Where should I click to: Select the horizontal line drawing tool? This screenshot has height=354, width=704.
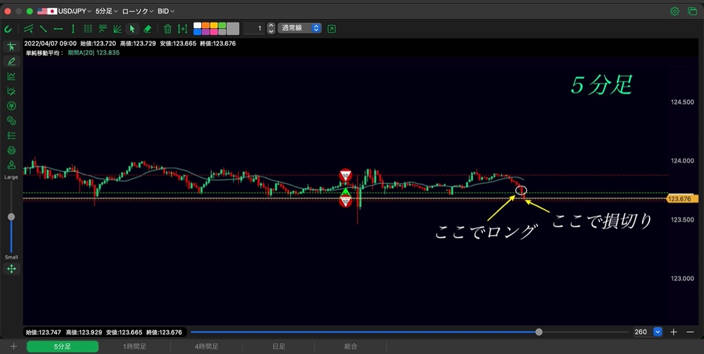[58, 28]
